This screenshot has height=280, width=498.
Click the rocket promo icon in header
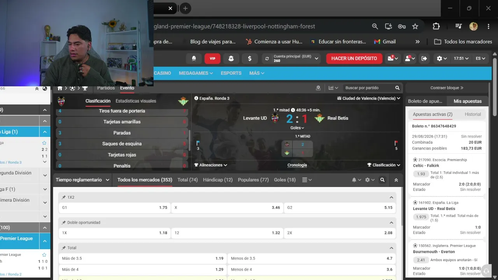tap(194, 58)
